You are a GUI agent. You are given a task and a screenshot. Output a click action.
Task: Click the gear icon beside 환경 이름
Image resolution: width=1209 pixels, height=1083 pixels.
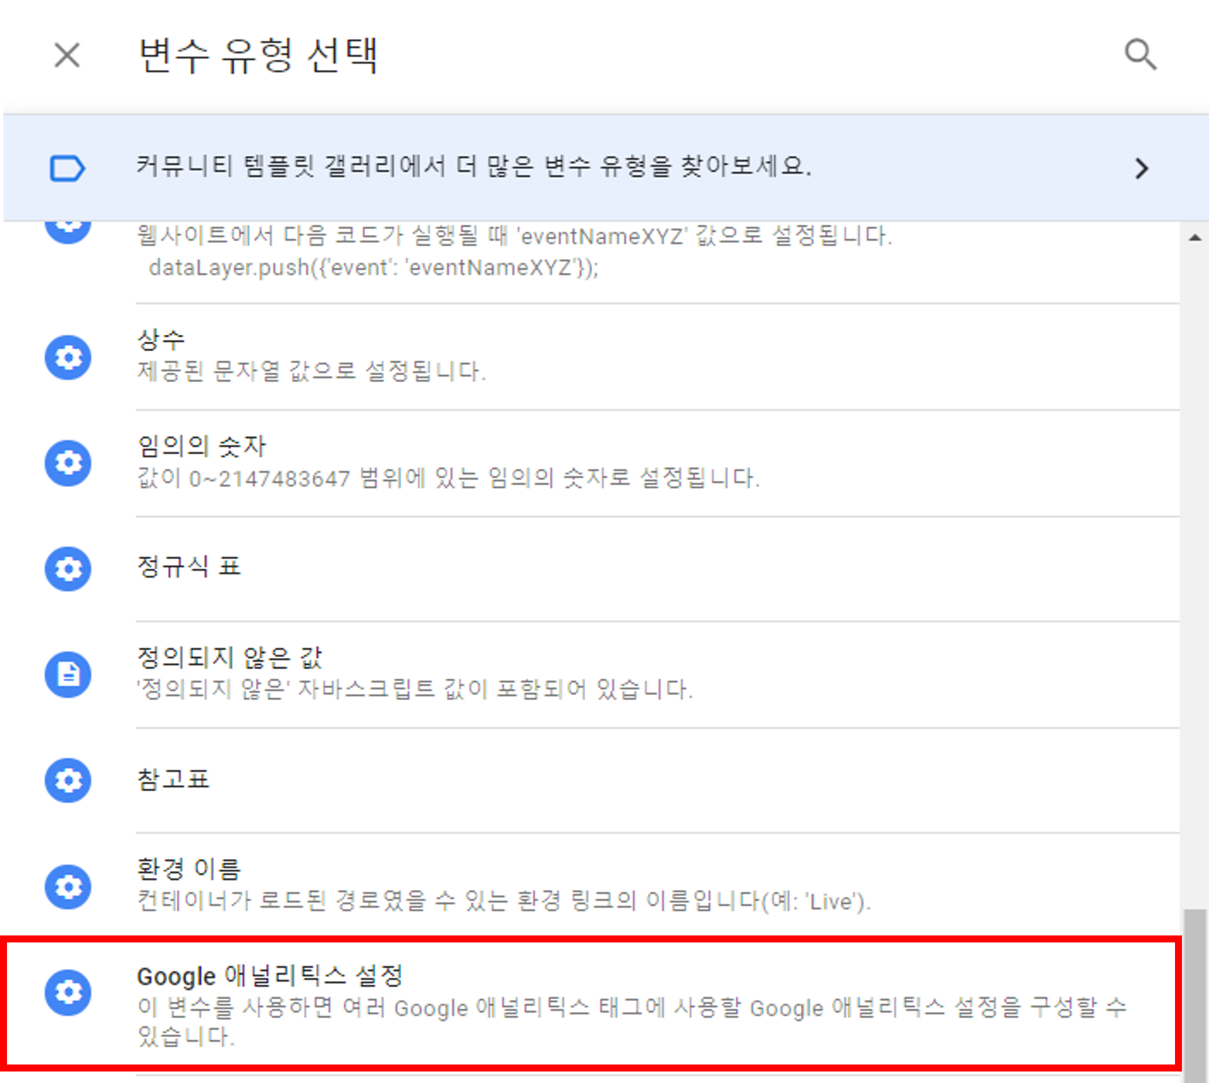(69, 886)
